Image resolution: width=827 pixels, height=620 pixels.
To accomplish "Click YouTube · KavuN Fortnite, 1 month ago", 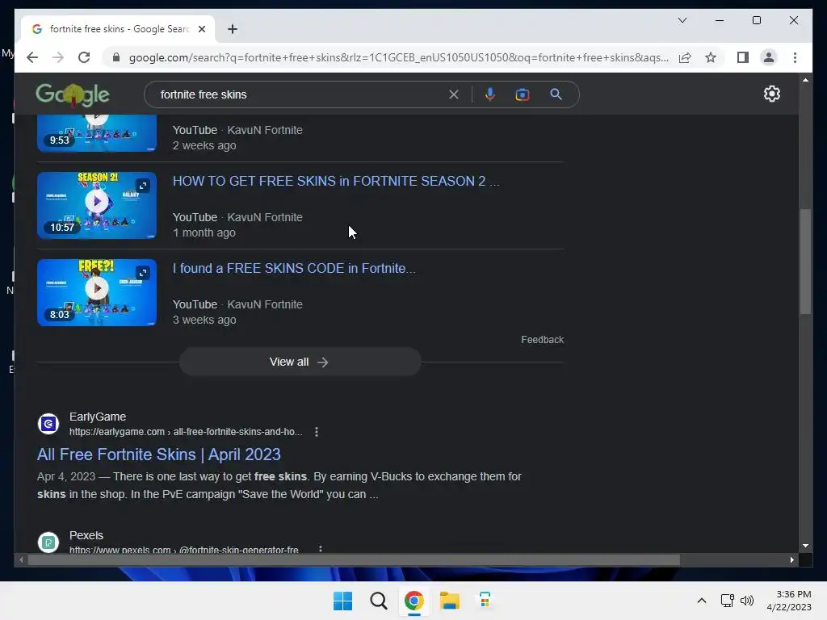I will 237,224.
